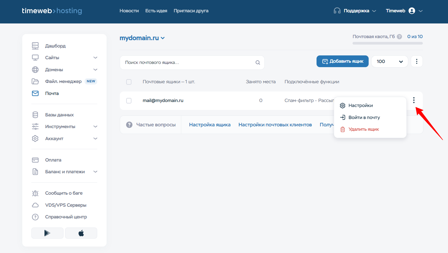Open the 100 per-page dropdown
Image resolution: width=448 pixels, height=253 pixels.
(x=389, y=62)
